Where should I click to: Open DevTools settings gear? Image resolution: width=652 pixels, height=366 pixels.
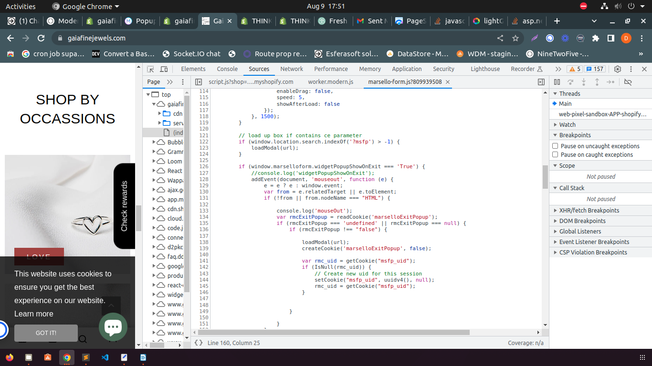(617, 69)
